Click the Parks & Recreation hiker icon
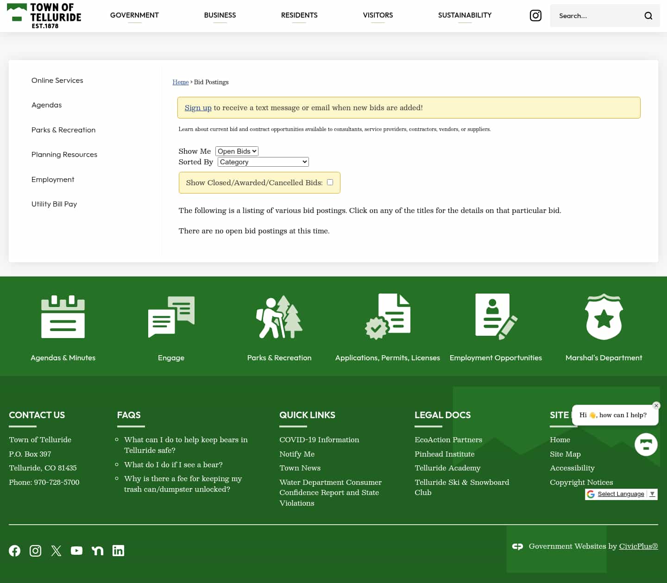Image resolution: width=667 pixels, height=583 pixels. (279, 317)
